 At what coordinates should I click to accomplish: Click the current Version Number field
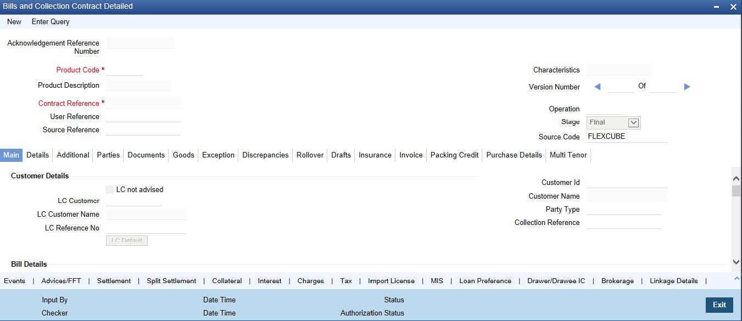621,87
